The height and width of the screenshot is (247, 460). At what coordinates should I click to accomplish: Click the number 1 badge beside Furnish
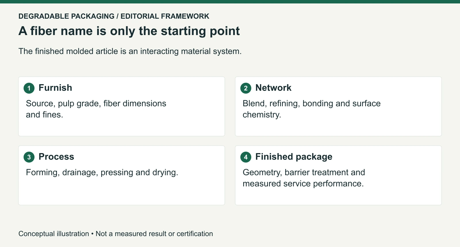point(29,88)
